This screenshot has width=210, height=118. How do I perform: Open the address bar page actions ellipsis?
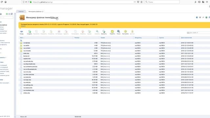[x=135, y=2]
